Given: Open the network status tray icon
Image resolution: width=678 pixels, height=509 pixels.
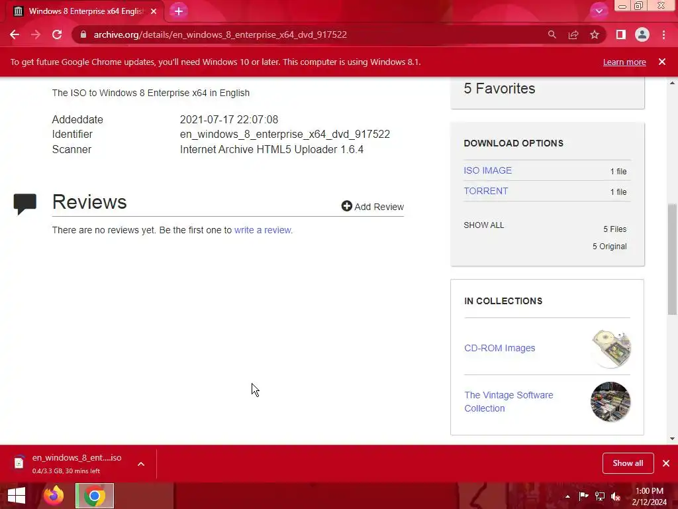Looking at the screenshot, I should click(600, 496).
